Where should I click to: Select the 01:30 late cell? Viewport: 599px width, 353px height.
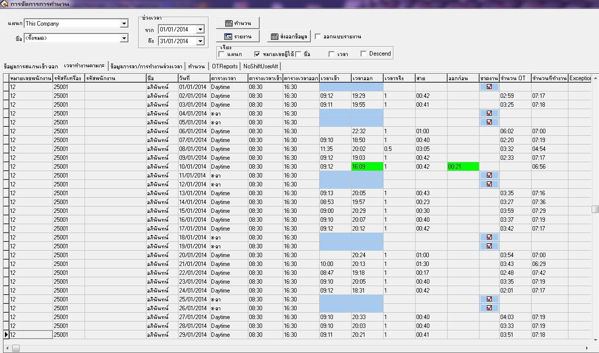click(x=431, y=264)
